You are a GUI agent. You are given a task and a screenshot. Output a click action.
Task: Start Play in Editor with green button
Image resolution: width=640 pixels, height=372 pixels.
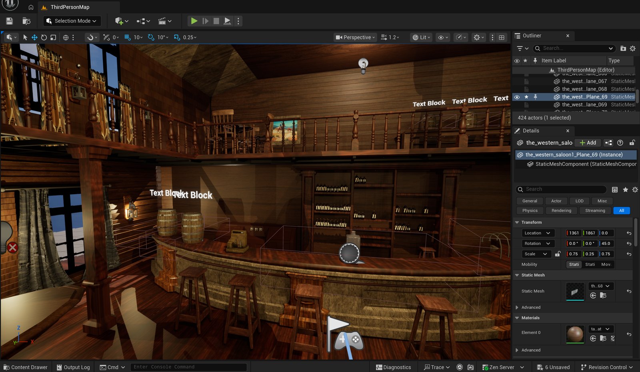194,21
